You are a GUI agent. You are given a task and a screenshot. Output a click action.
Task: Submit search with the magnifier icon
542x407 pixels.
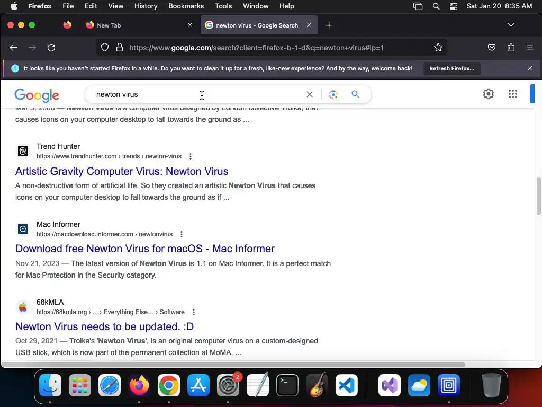click(355, 94)
